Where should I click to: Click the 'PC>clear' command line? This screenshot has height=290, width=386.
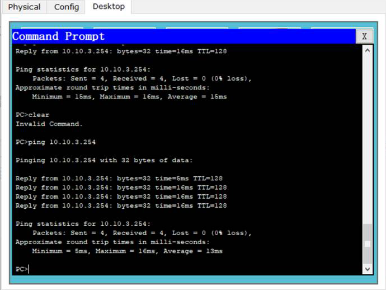32,115
